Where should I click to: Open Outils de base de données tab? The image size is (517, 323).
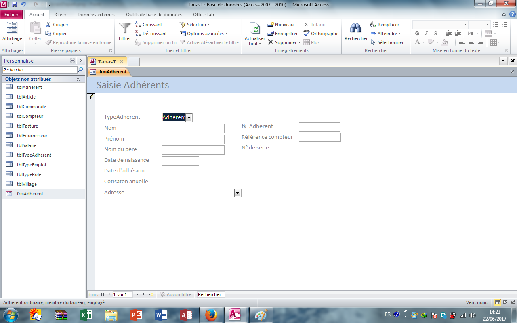(154, 15)
